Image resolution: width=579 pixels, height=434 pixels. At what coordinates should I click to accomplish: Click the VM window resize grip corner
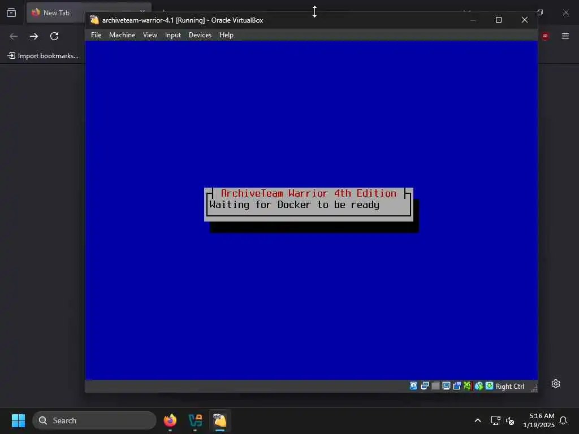(534, 388)
